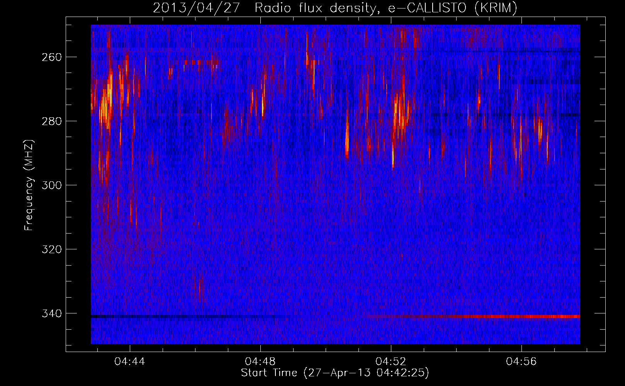The height and width of the screenshot is (386, 625).
Task: Click the 260 frequency tick label
Action: click(x=52, y=57)
